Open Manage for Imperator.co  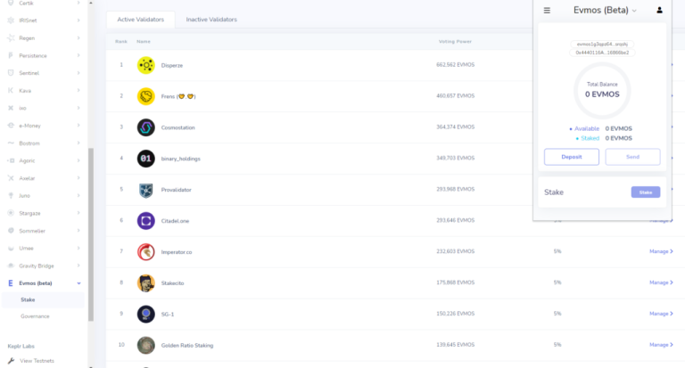[661, 251]
